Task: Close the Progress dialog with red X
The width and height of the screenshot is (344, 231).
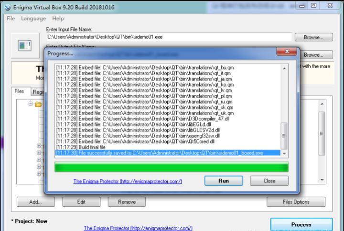Action: click(x=287, y=51)
